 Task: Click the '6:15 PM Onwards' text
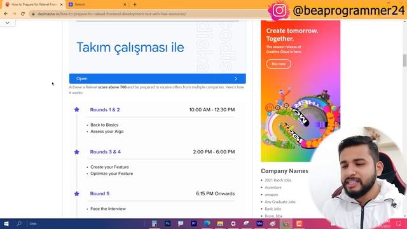point(216,193)
